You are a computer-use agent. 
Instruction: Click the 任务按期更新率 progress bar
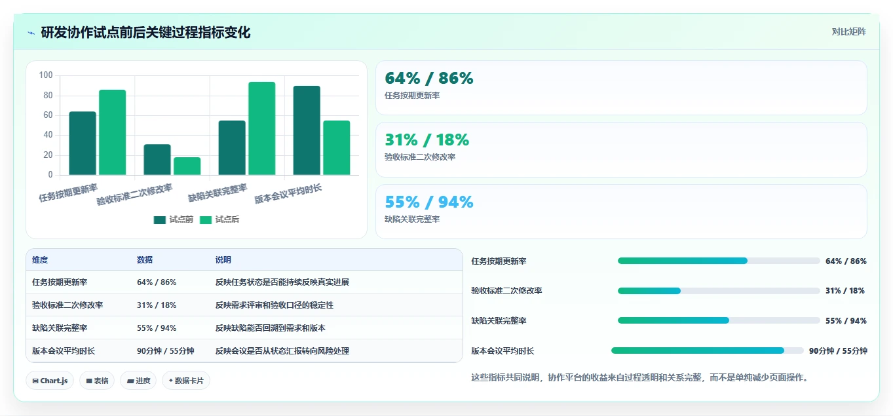coord(719,261)
